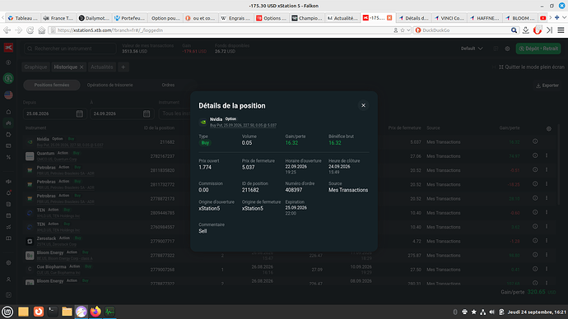Show info icon for Quantum row

[535, 155]
